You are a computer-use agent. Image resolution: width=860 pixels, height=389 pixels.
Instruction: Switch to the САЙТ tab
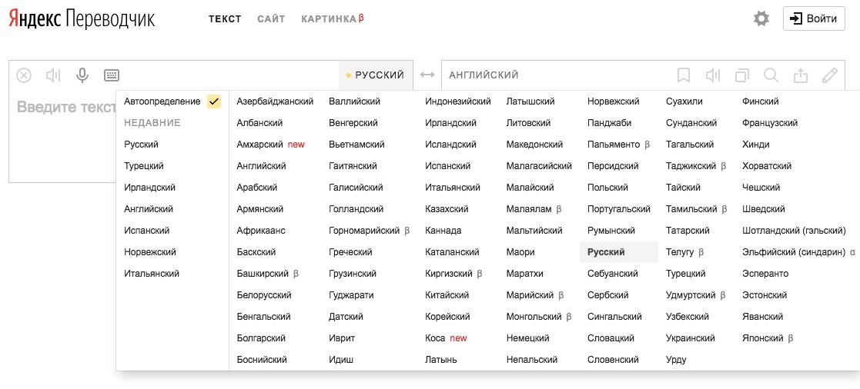coord(271,18)
